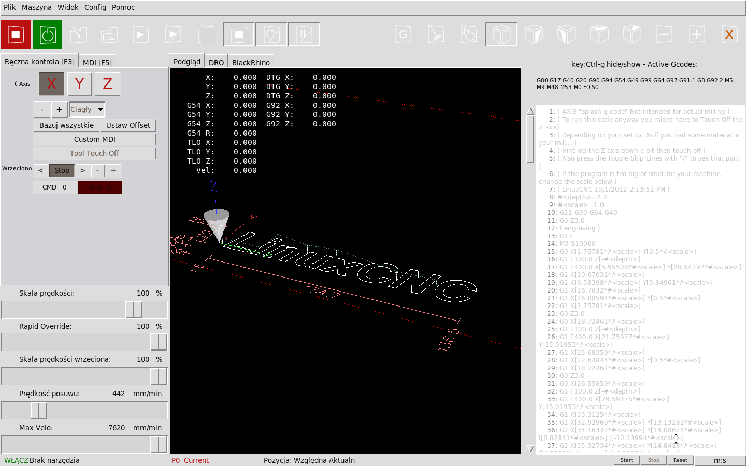The width and height of the screenshot is (746, 466).
Task: Switch to MDI [F5] tab
Action: 97,62
